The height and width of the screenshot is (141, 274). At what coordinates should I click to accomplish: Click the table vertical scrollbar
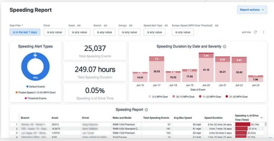click(x=266, y=124)
